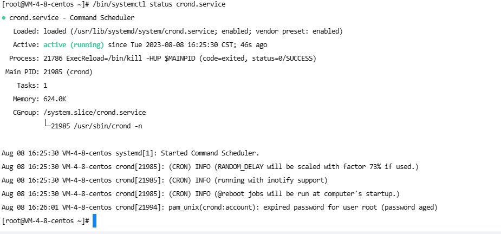
Task: Click the 'crond.service - Command Scheduler' title
Action: [x=72, y=18]
